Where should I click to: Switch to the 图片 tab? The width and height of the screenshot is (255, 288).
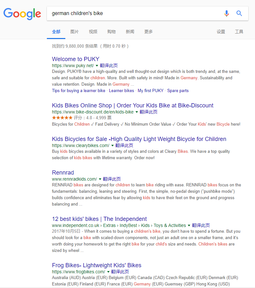(75, 32)
